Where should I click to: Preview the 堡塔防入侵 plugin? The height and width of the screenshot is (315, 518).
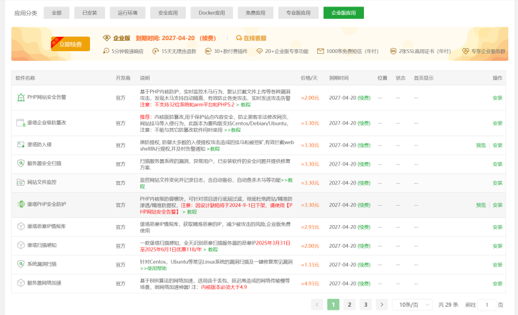pyautogui.click(x=480, y=146)
